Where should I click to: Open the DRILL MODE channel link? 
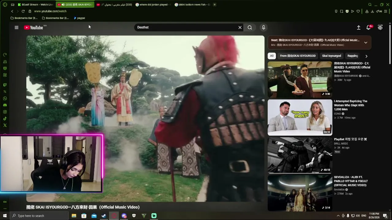pyautogui.click(x=341, y=144)
